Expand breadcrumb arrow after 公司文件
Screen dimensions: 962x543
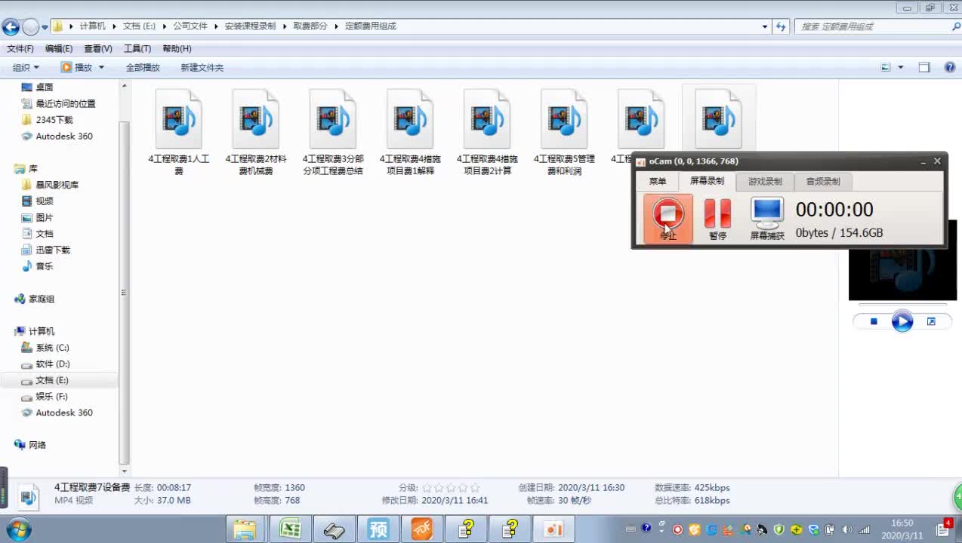215,26
